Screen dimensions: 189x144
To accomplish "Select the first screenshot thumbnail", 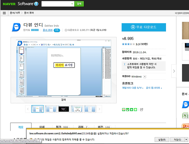I will (38, 109).
